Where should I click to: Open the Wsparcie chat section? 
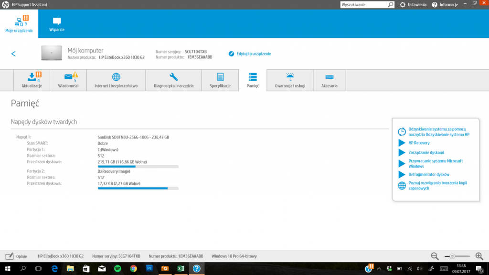click(x=57, y=24)
